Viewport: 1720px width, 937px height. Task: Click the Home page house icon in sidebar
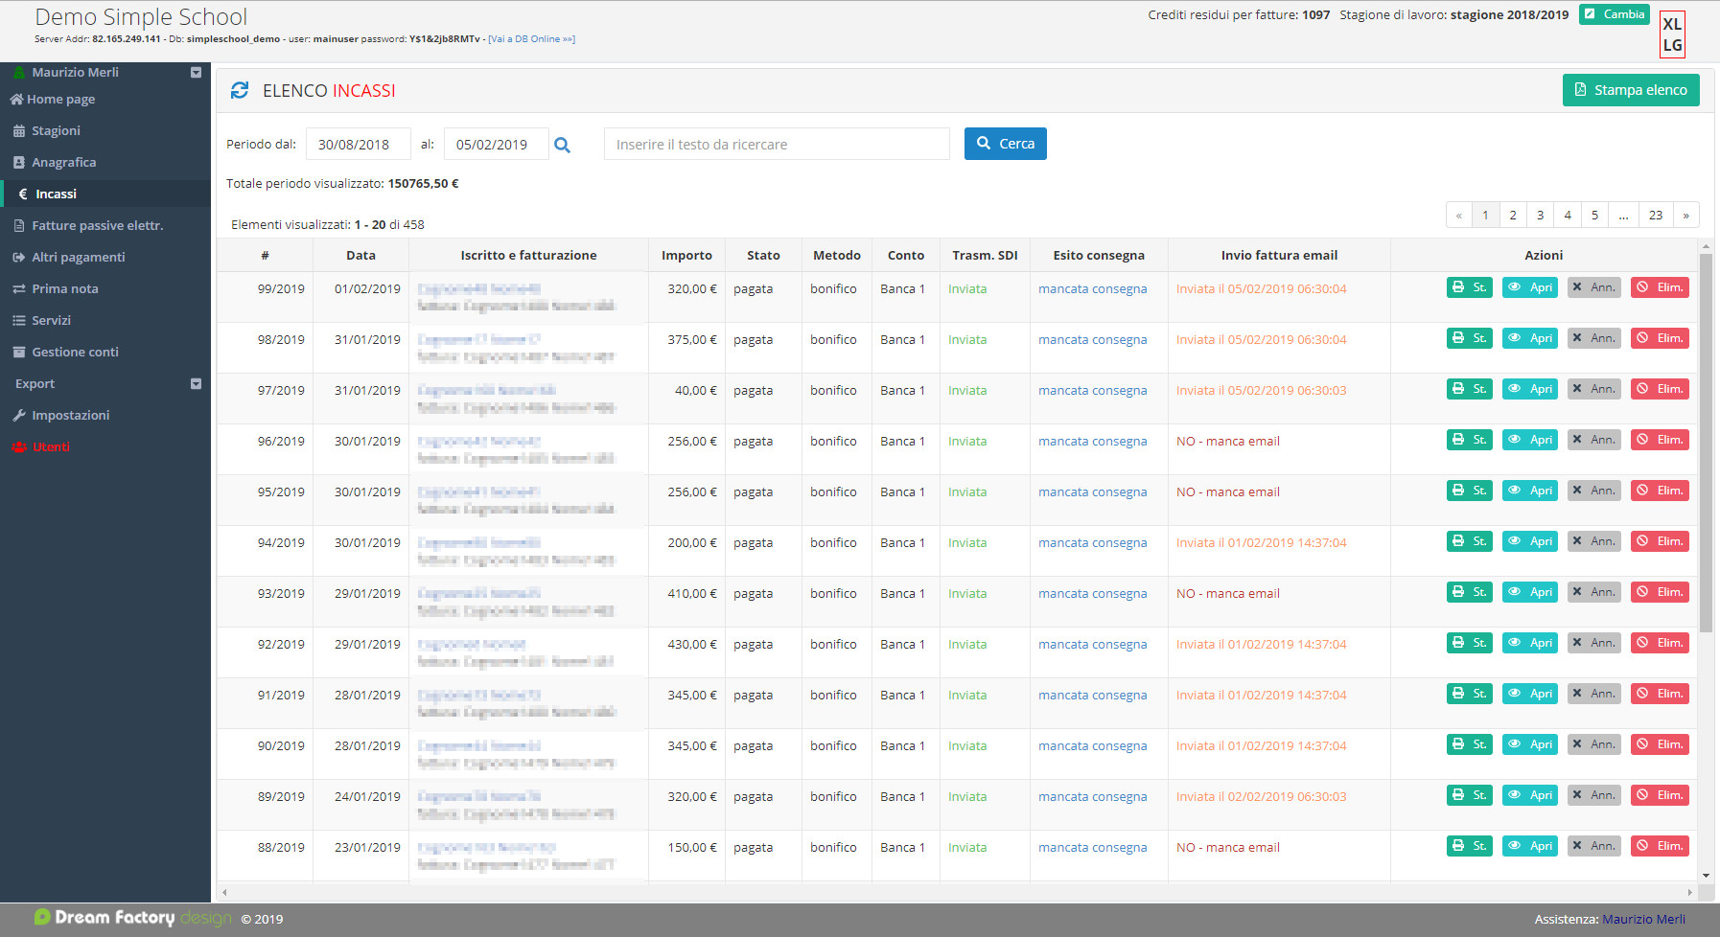coord(16,99)
